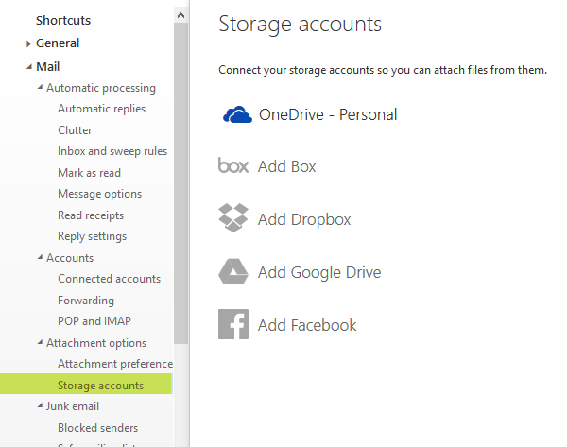Collapse the Mail section arrow
Image resolution: width=567 pixels, height=447 pixels.
[29, 67]
